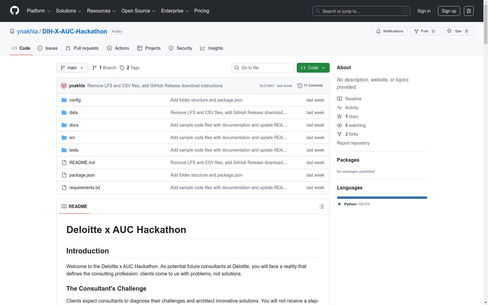Viewport: 488px width, 305px height.
Task: Open the config folder's commit message
Action: [206, 100]
